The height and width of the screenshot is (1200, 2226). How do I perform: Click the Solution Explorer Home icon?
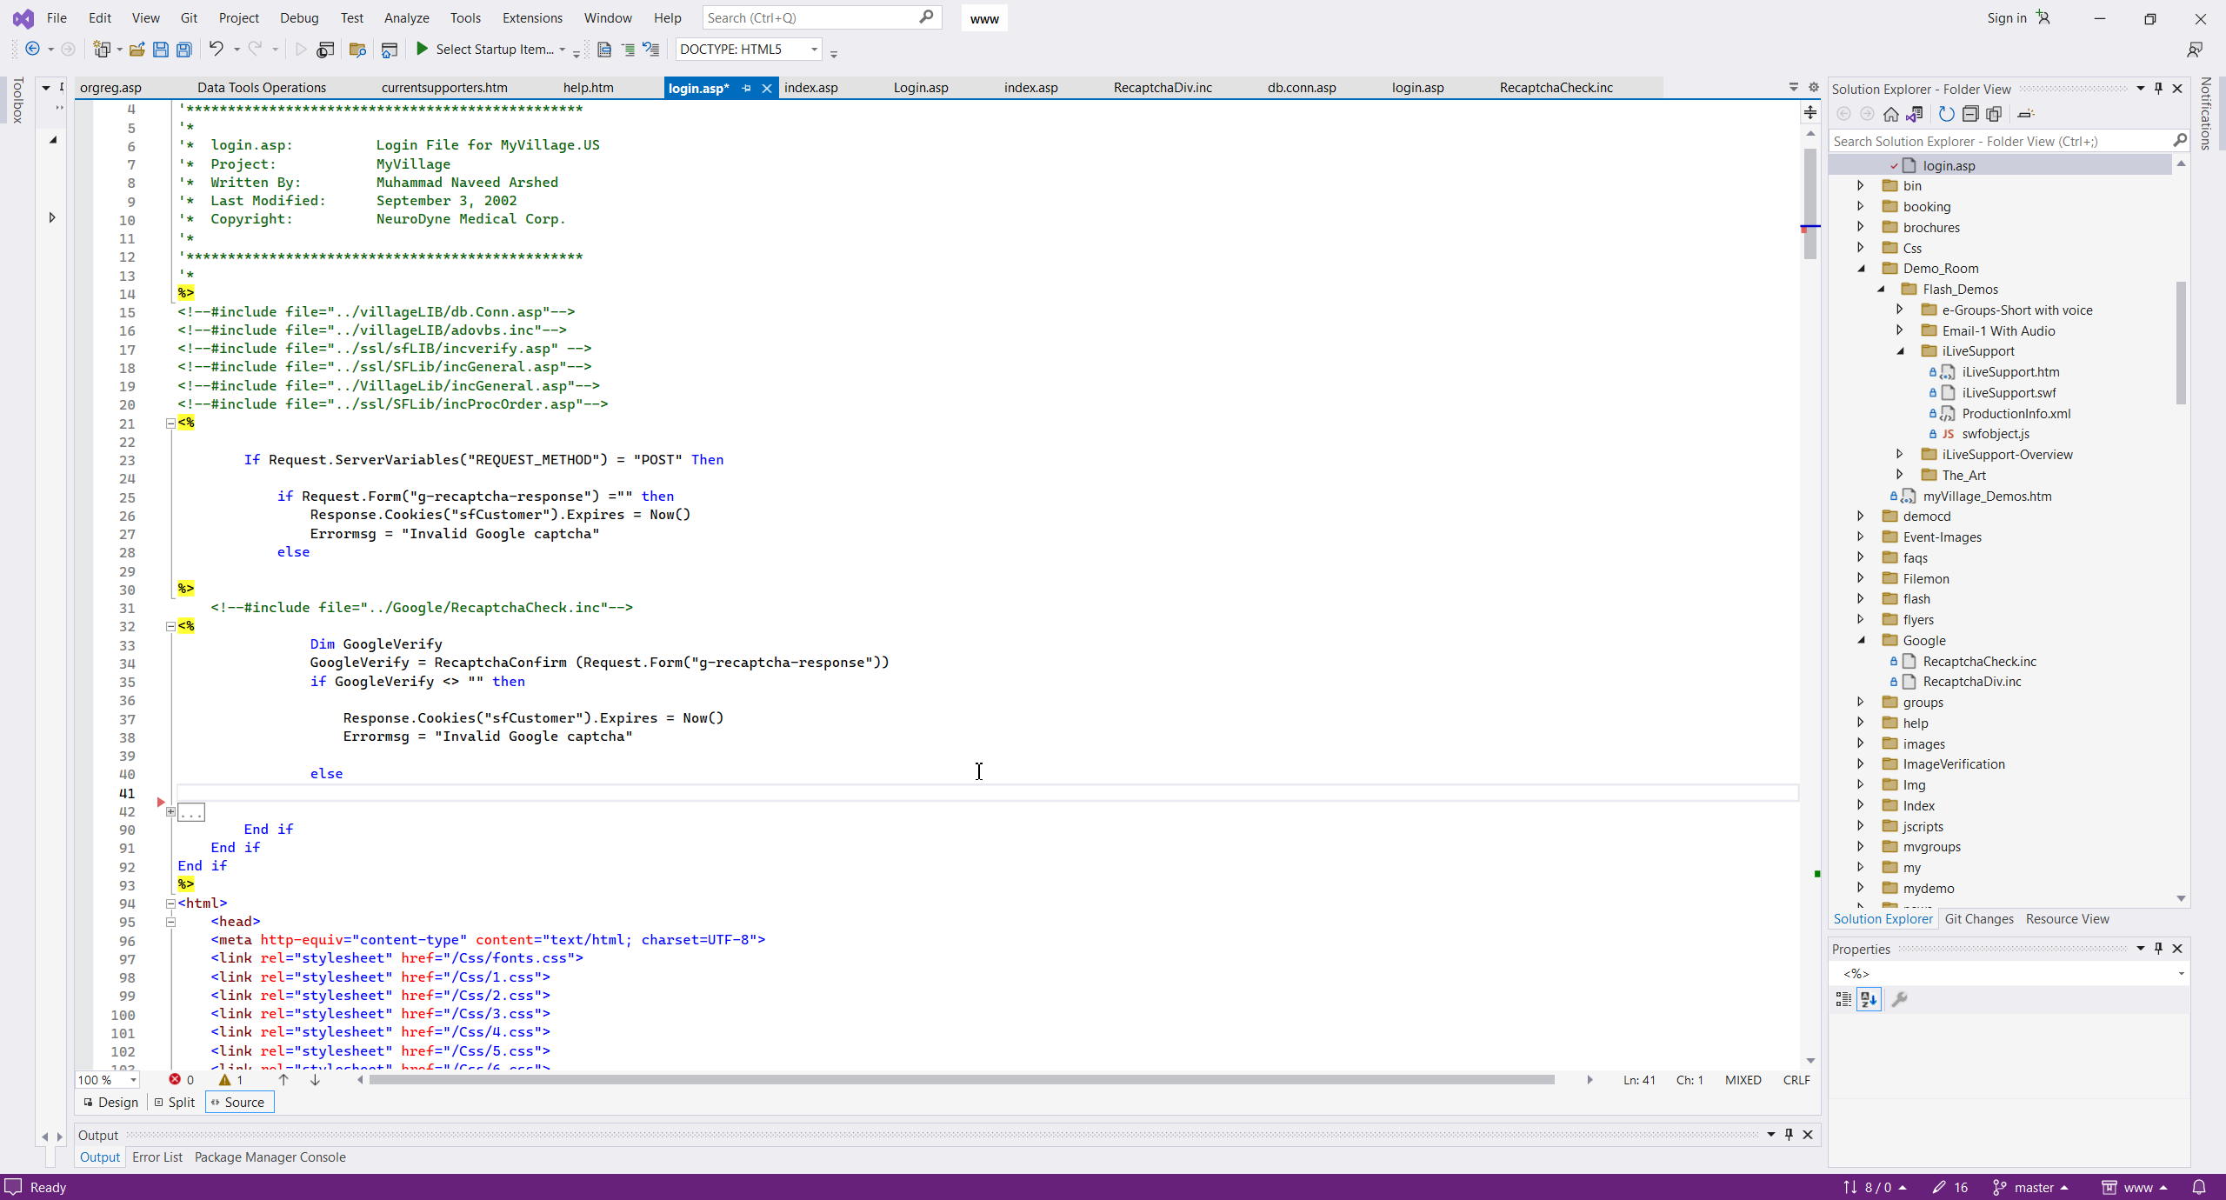[1890, 114]
